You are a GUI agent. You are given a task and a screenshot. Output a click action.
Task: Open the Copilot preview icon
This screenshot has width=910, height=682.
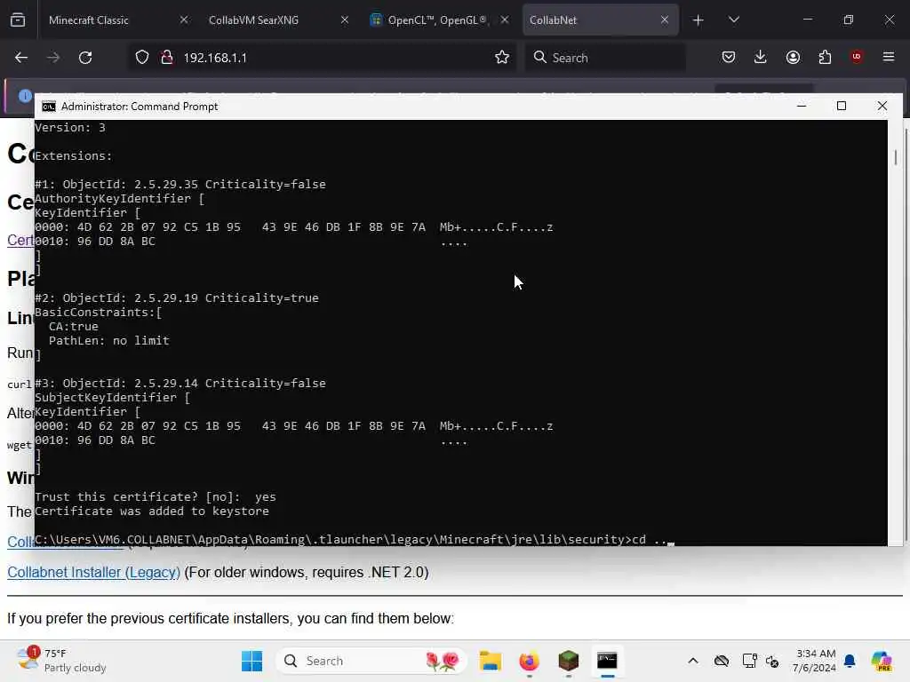point(882,661)
